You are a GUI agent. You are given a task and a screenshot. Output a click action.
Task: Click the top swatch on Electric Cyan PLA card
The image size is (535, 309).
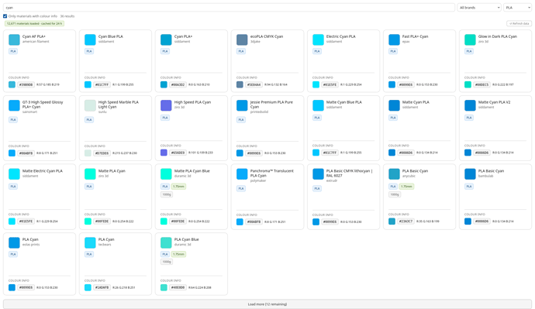click(318, 39)
